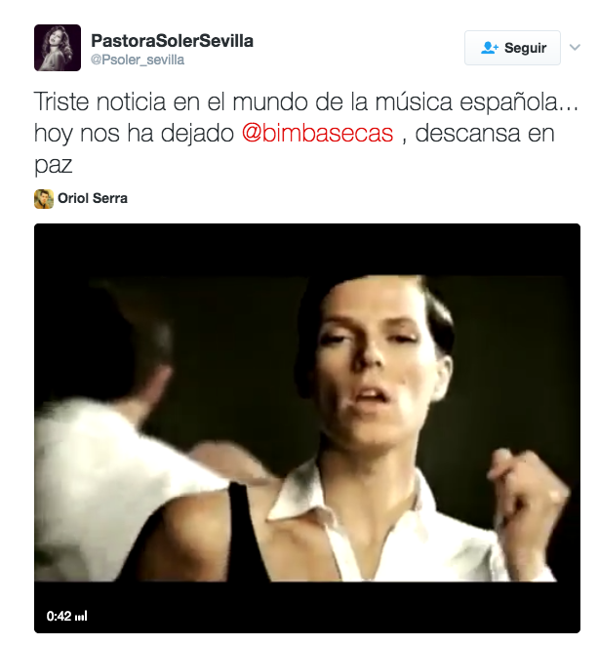Open the @Psoler_sevilla handle link
The image size is (598, 645).
[x=138, y=60]
